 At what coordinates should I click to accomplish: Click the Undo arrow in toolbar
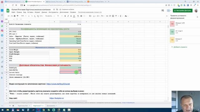[x=9, y=16]
